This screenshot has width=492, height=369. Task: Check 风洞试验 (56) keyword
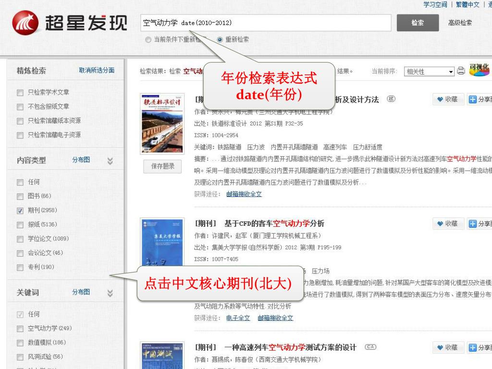tap(20, 357)
